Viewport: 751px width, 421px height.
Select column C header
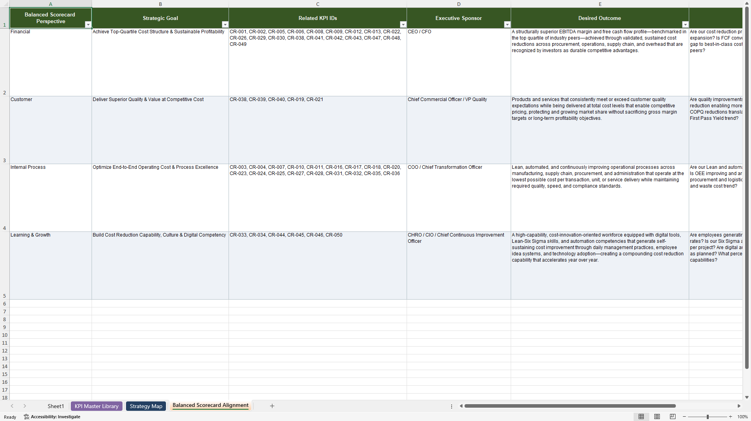coord(318,4)
